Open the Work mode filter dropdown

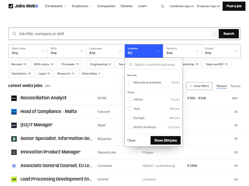click(28, 51)
